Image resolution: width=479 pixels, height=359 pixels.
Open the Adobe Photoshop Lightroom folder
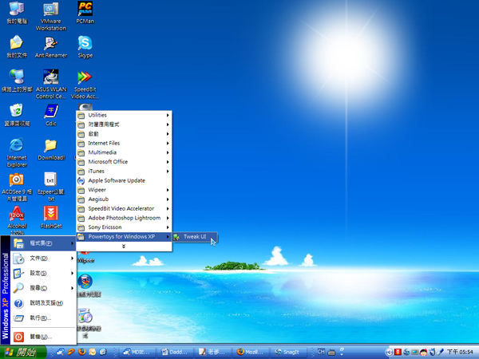(124, 218)
